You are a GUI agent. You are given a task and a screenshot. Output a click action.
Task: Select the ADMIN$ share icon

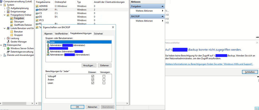click(x=37, y=6)
